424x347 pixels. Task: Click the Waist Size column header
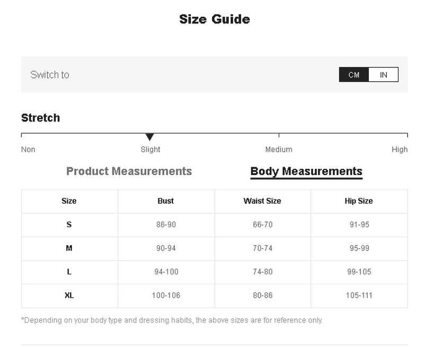(x=262, y=201)
